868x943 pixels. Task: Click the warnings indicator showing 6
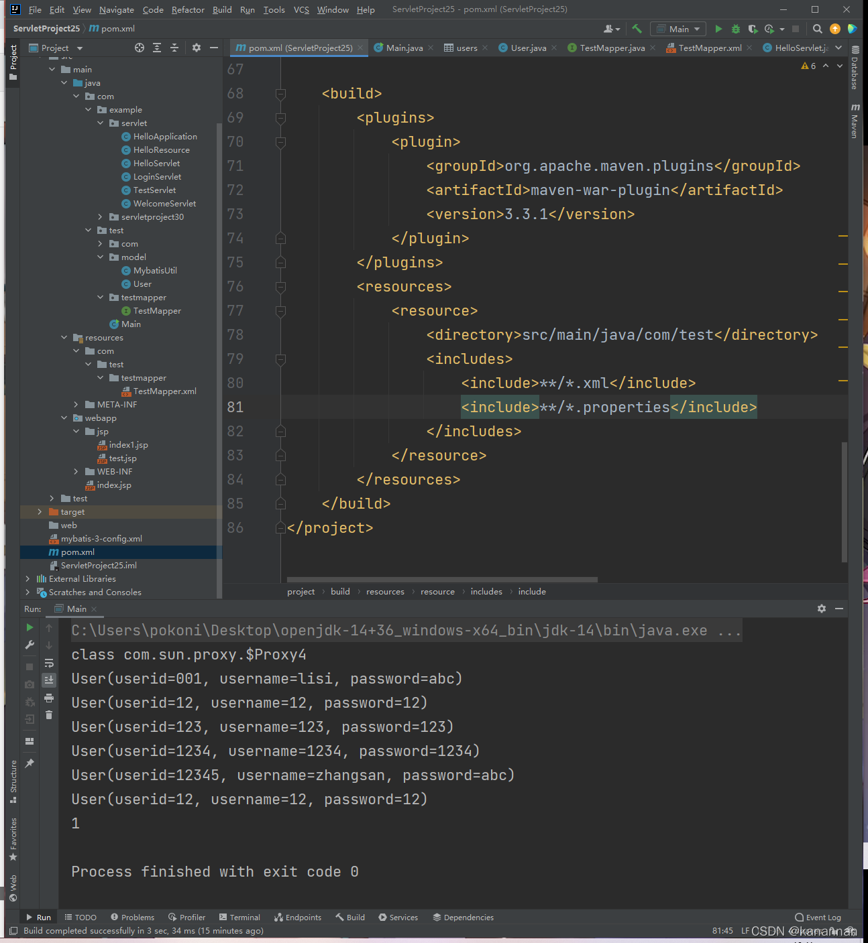[808, 66]
